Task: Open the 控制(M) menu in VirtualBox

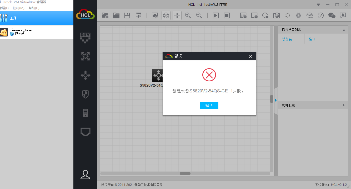Action: [19, 8]
